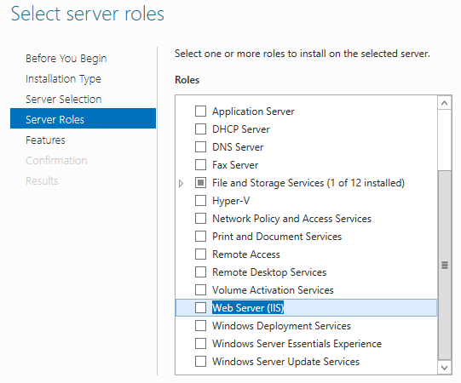
Task: Tick the DNS Server role
Action: click(x=200, y=147)
